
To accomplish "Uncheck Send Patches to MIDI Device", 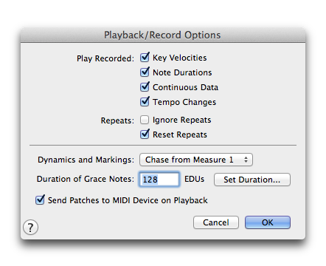I will point(40,199).
